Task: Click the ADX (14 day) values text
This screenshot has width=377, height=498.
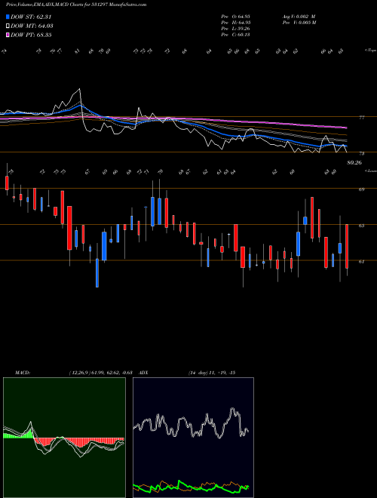Action: (211, 373)
